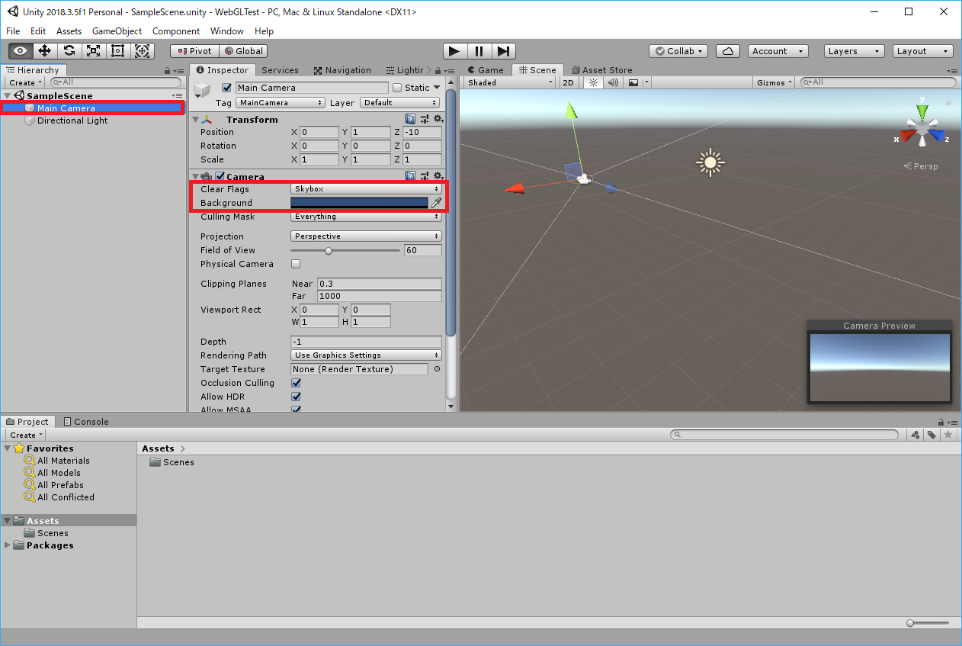
Task: Select Directional Light in Hierarchy
Action: click(x=72, y=121)
